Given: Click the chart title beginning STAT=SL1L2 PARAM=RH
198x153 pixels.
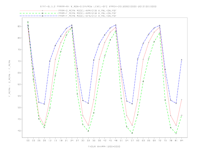Looking at the screenshot, I should point(98,6).
